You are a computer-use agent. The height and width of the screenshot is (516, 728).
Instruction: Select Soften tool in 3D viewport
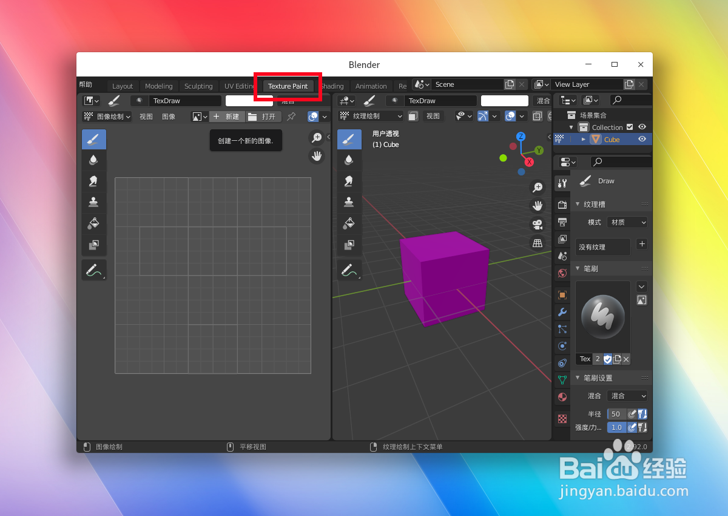(349, 160)
